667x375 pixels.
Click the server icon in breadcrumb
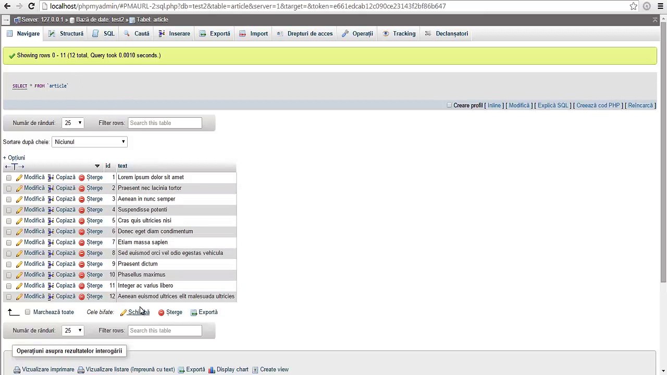(x=17, y=20)
